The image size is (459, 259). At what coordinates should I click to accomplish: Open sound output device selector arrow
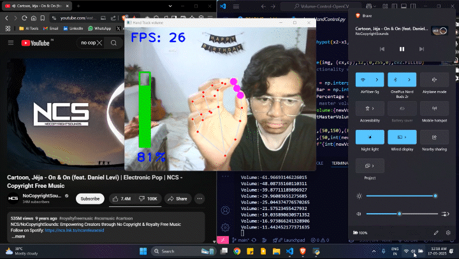tap(445, 214)
